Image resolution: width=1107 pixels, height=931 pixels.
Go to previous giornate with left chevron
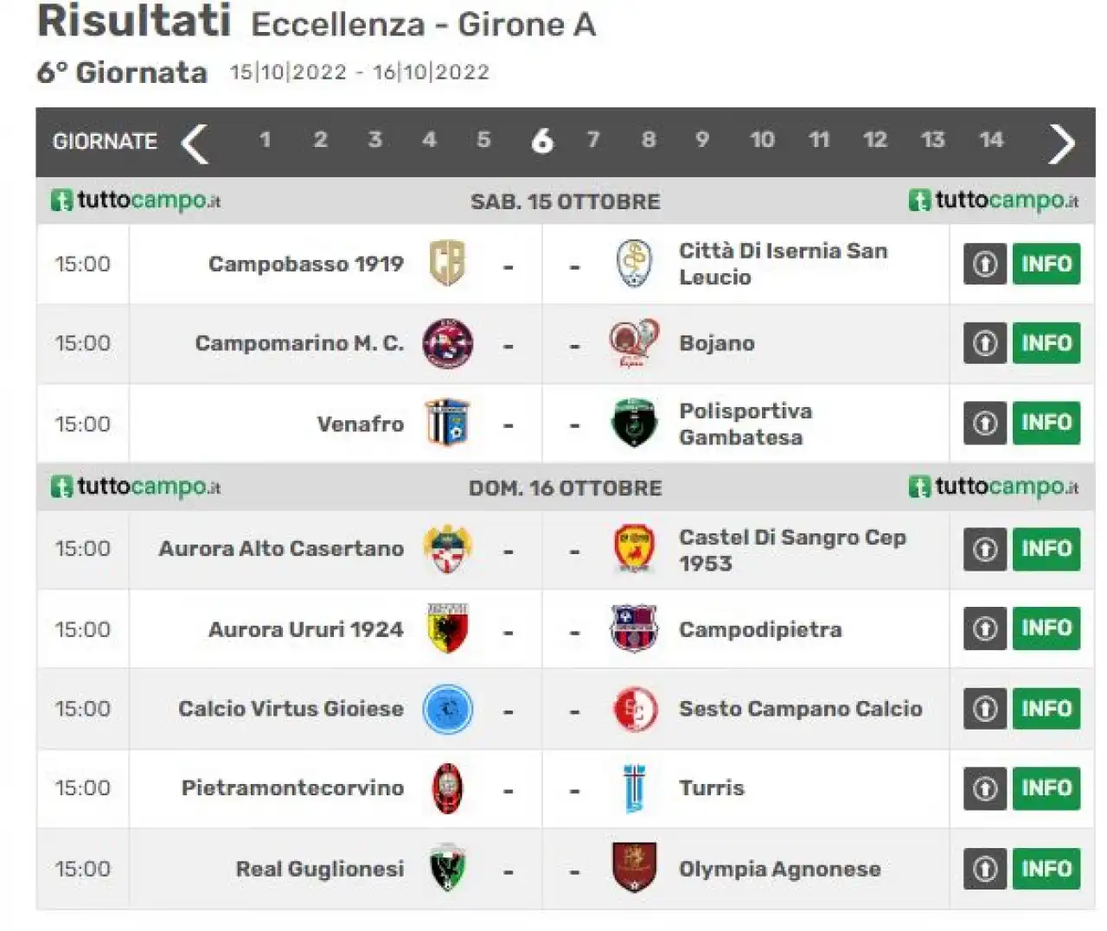(x=195, y=143)
